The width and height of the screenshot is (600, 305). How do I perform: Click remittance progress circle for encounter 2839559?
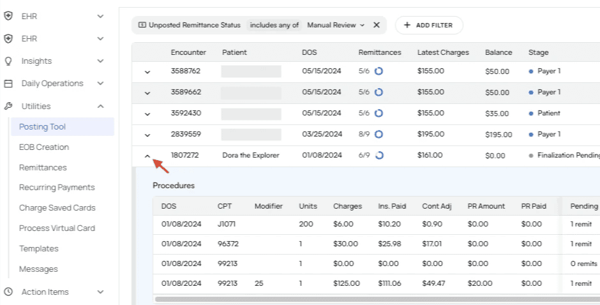[x=379, y=135]
